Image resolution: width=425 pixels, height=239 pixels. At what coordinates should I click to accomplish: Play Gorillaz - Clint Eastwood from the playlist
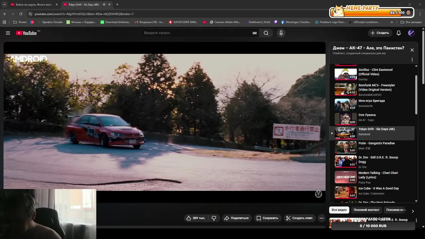pos(372,74)
